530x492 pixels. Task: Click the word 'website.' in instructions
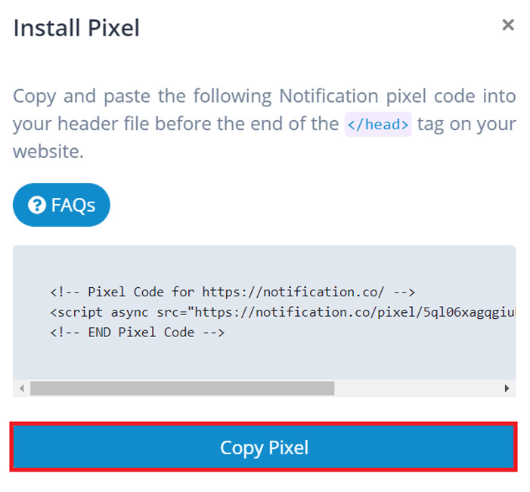click(48, 151)
